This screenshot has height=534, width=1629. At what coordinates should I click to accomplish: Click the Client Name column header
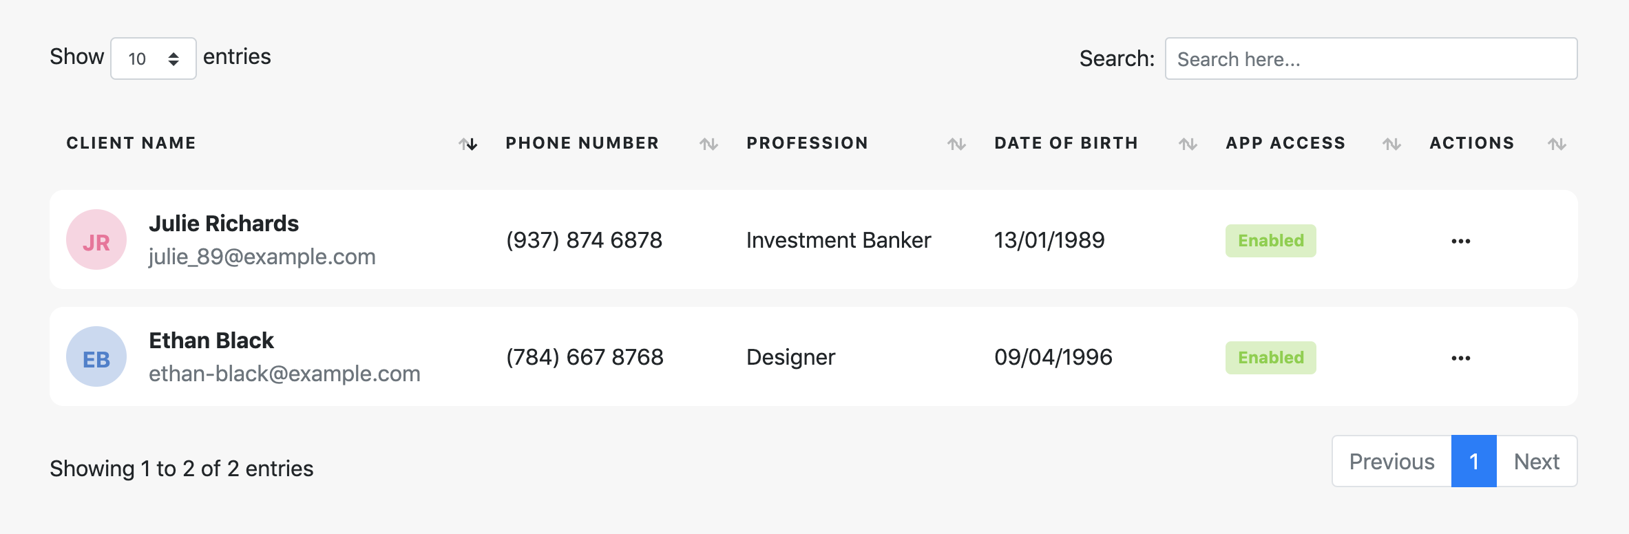tap(131, 143)
